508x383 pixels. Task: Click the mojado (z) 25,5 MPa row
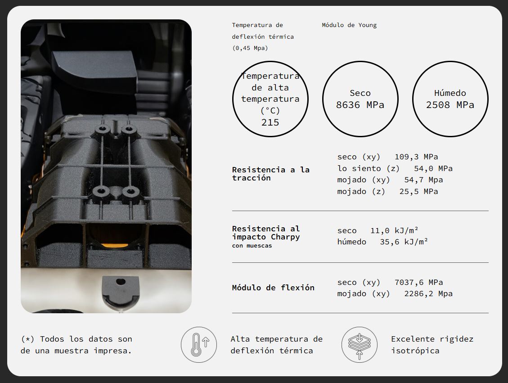click(x=387, y=191)
